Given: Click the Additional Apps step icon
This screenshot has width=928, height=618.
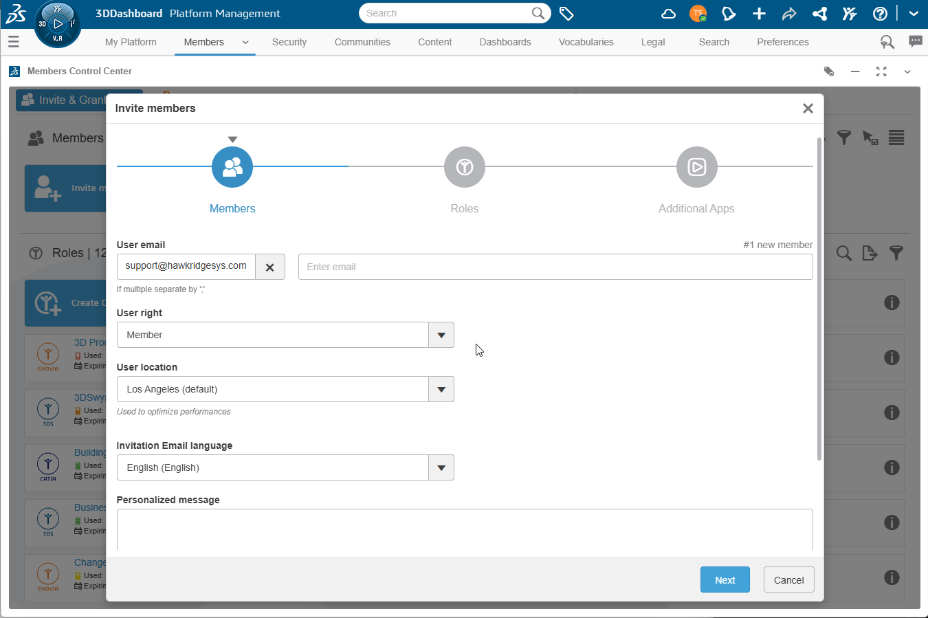Looking at the screenshot, I should click(x=697, y=167).
